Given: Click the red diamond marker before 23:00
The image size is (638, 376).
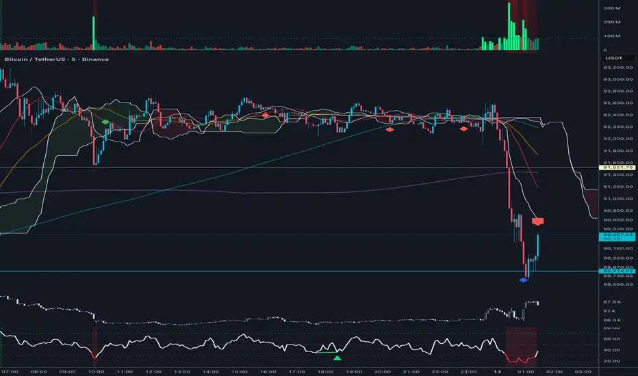Looking at the screenshot, I should coord(463,129).
